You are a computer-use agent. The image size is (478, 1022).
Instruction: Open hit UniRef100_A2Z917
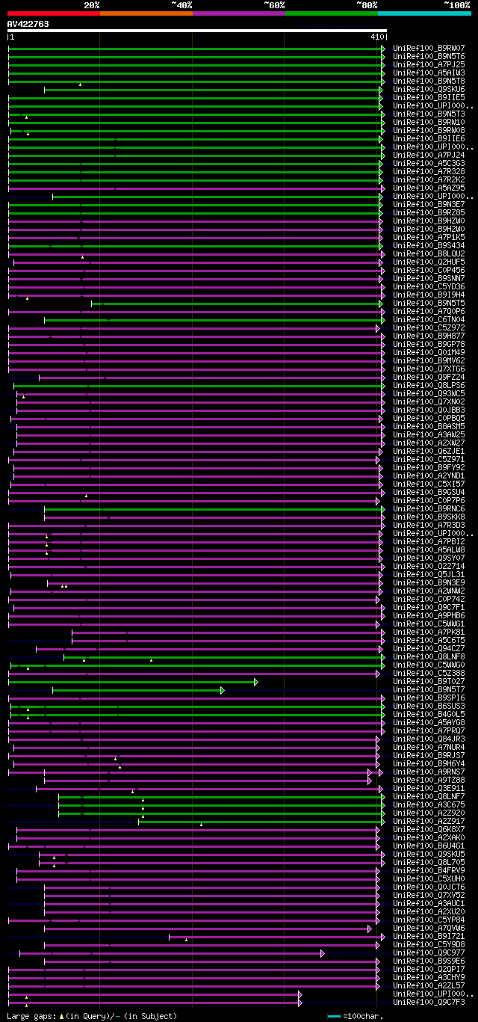(x=429, y=822)
